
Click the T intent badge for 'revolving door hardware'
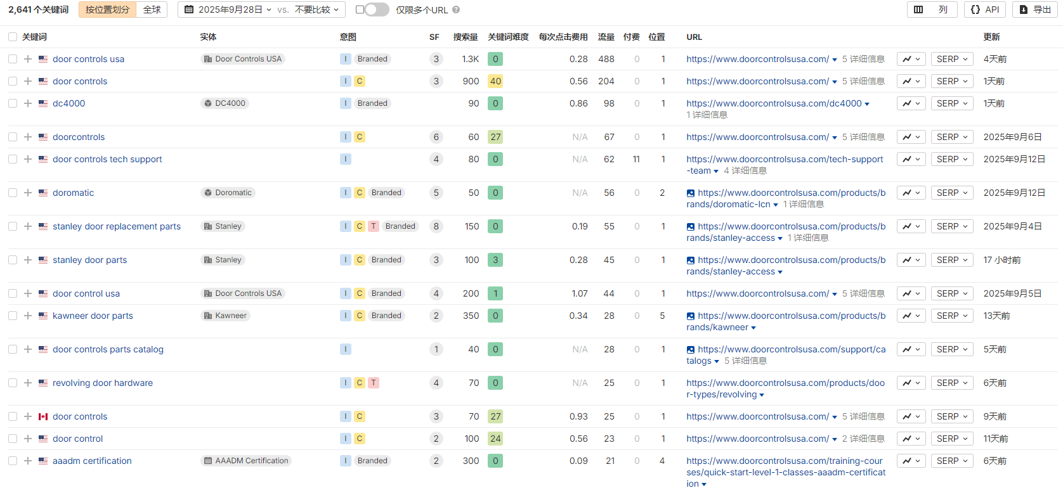pyautogui.click(x=374, y=383)
